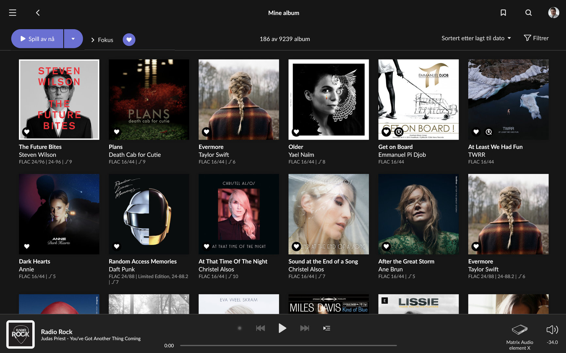Toggle heart on Random Access Memories cover
Image resolution: width=566 pixels, height=353 pixels.
pos(117,246)
